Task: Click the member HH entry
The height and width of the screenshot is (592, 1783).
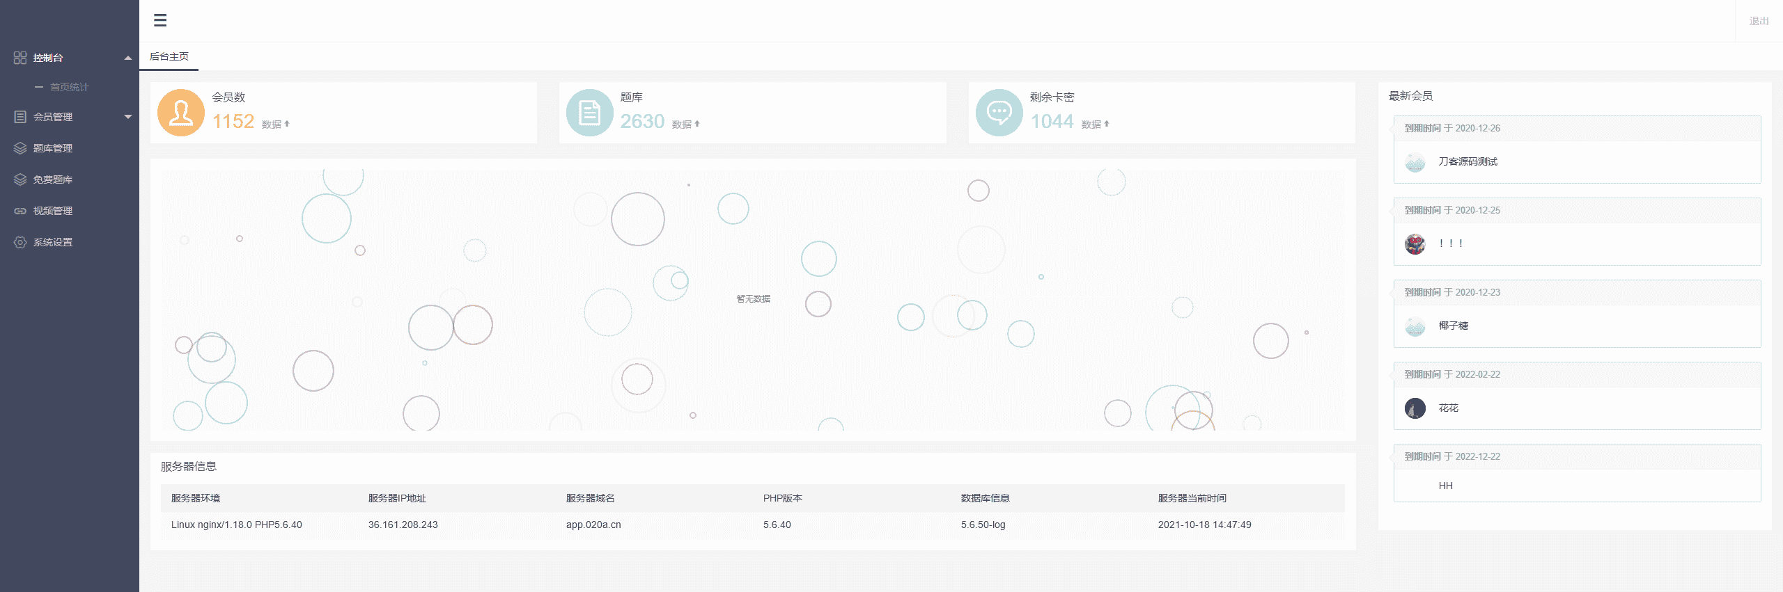Action: pyautogui.click(x=1446, y=486)
